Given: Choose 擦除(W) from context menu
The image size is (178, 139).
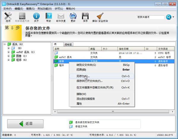Looking at the screenshot, I should (x=102, y=94).
